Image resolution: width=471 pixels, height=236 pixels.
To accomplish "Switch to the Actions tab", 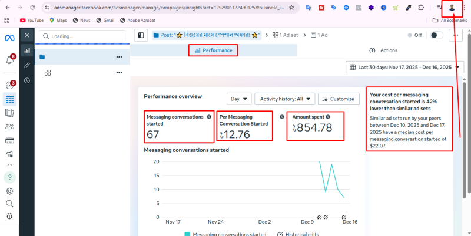I will pyautogui.click(x=383, y=50).
